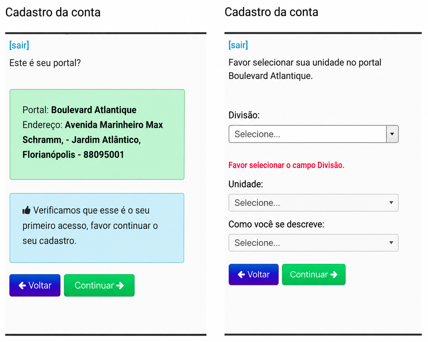Open the Divisão 'Selecione...' combo box
Screen dimensions: 428x342
tap(314, 134)
